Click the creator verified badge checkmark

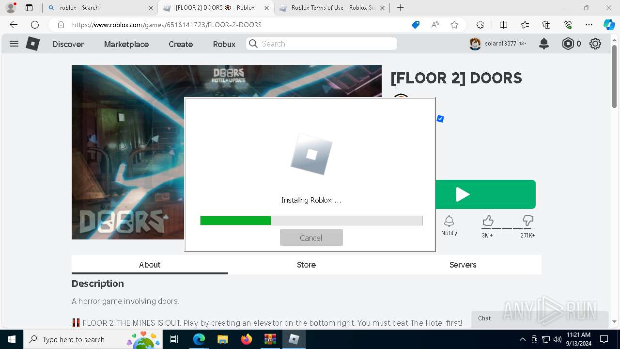point(440,119)
